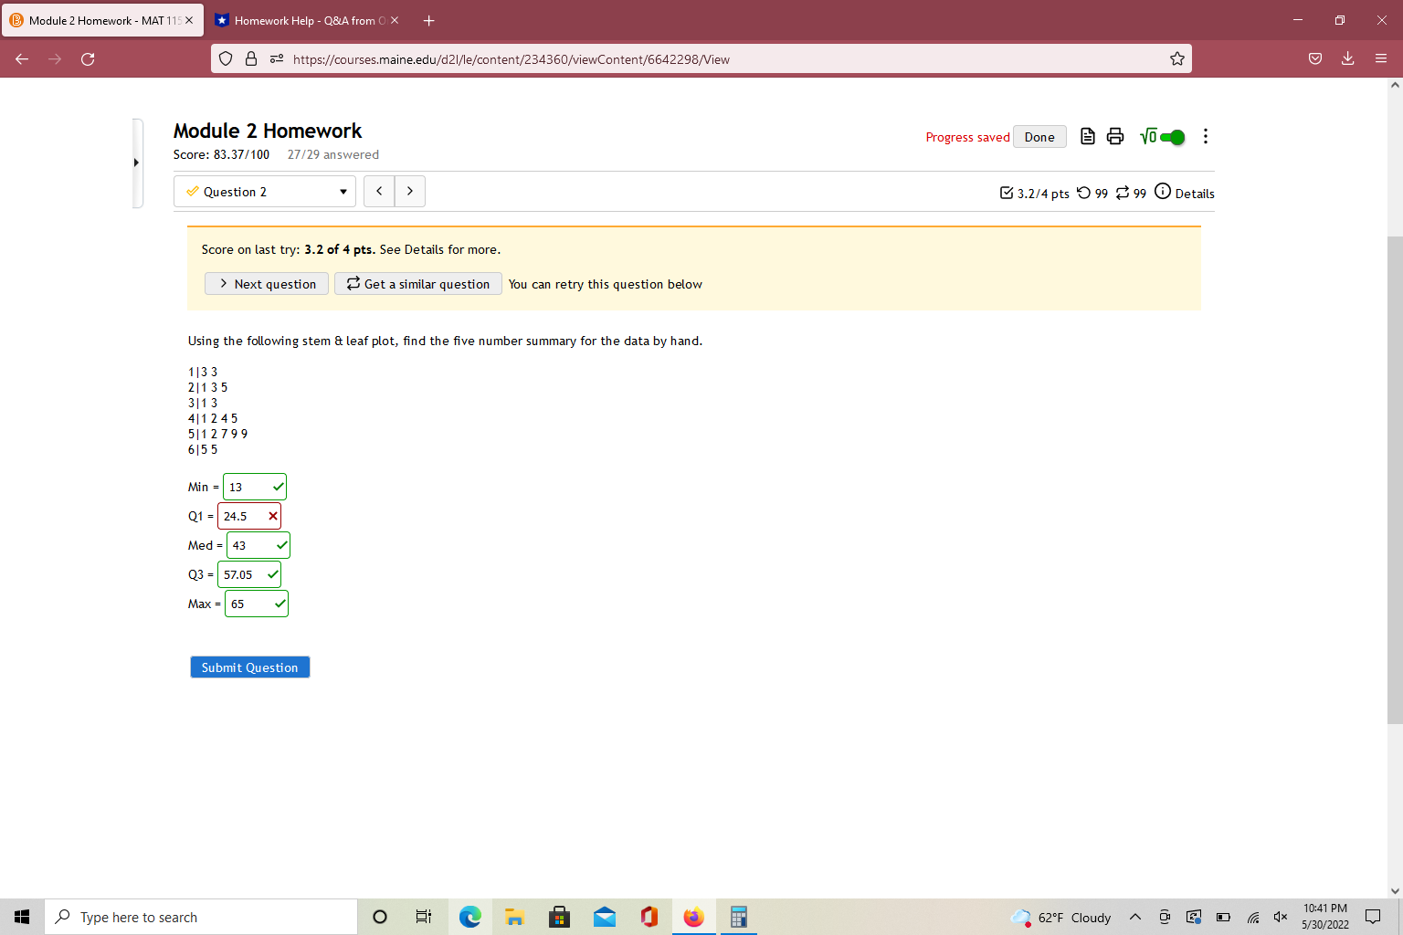Open the downloads icon in Firefox toolbar
Image resolution: width=1403 pixels, height=935 pixels.
[x=1347, y=58]
